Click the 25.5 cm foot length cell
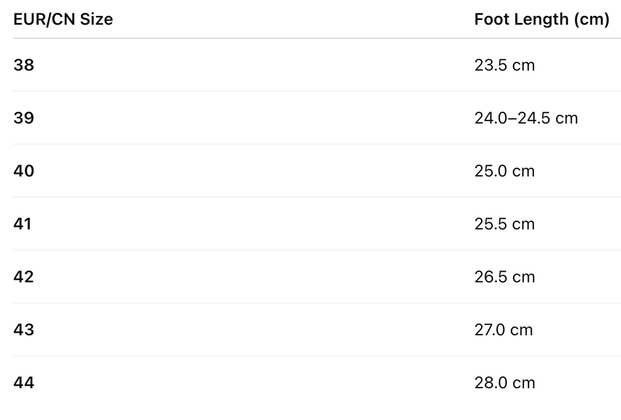This screenshot has width=621, height=420. (505, 224)
